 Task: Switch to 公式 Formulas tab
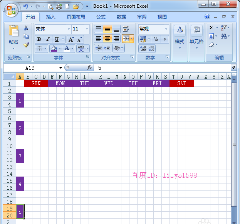(101, 17)
